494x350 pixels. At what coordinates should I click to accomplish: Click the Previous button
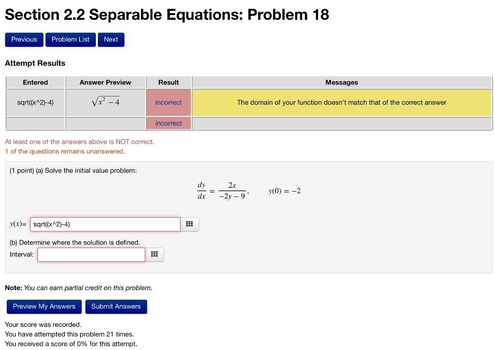coord(24,40)
